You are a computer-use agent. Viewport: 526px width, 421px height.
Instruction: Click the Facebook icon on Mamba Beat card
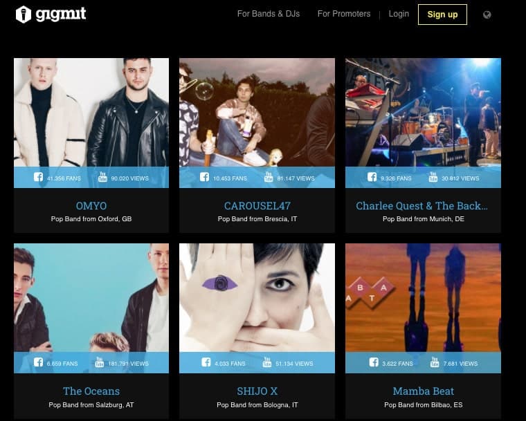pyautogui.click(x=374, y=362)
